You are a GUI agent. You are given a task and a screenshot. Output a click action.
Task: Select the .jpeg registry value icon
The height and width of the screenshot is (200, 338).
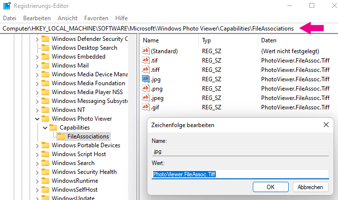tap(145, 98)
